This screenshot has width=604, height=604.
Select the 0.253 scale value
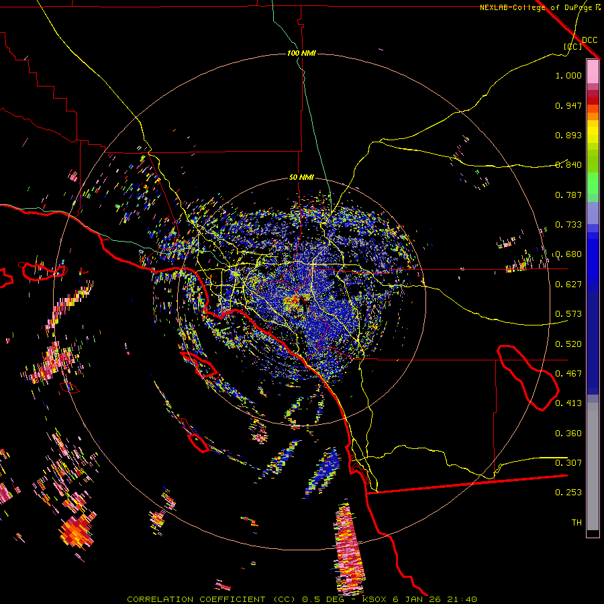(568, 493)
